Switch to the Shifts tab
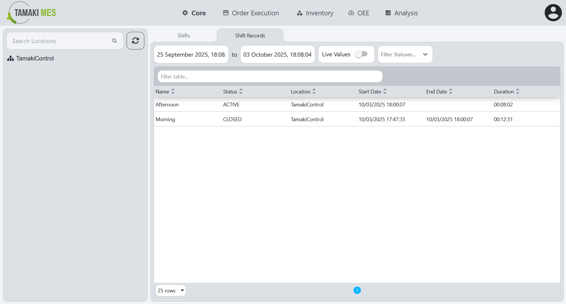Image resolution: width=566 pixels, height=304 pixels. (184, 35)
